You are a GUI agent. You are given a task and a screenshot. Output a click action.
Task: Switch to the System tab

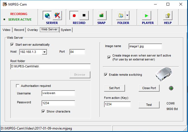(66, 30)
